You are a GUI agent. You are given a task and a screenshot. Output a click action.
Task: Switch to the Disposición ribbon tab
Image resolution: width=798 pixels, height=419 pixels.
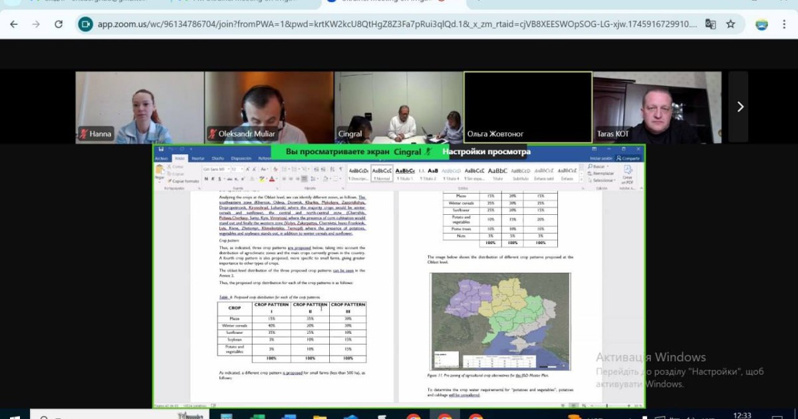pyautogui.click(x=241, y=158)
